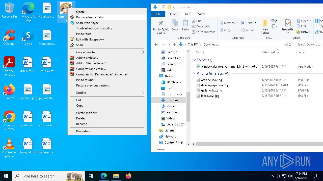Click Edit in the ribbon Open group

pos(301,26)
